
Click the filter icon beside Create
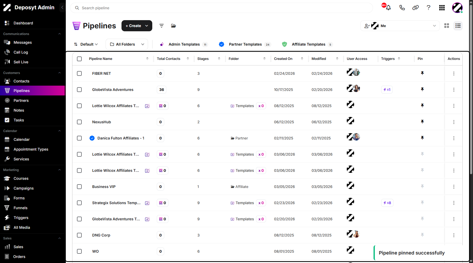pos(162,26)
